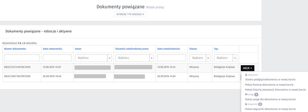Click Aktywny status in DELK/300 row
Image resolution: width=308 pixels, height=112 pixels.
pyautogui.click(x=194, y=76)
